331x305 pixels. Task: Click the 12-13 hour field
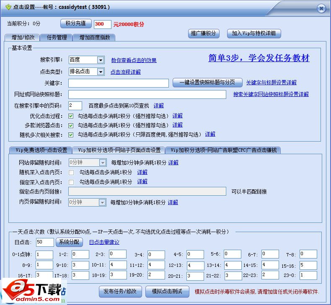pyautogui.click(x=196, y=266)
